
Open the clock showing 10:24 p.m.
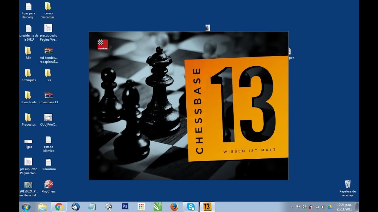(x=344, y=207)
